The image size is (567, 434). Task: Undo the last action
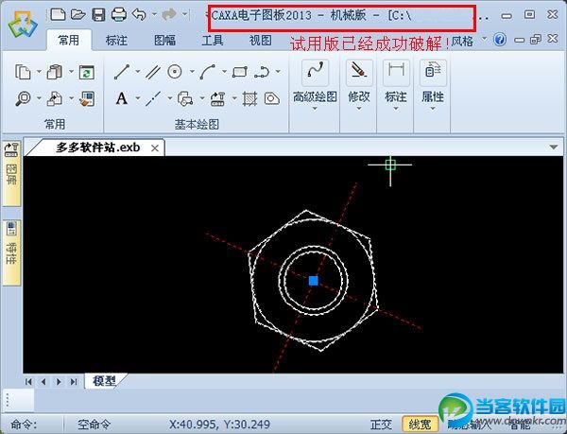coord(139,14)
